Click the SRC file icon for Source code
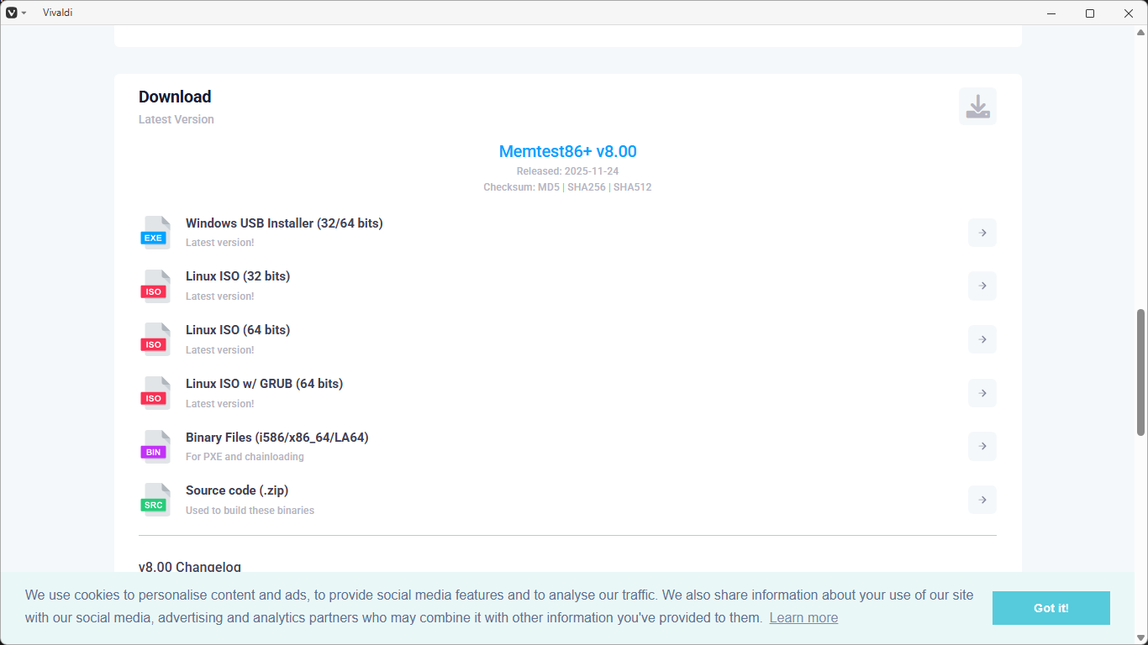Image resolution: width=1148 pixels, height=645 pixels. tap(155, 500)
